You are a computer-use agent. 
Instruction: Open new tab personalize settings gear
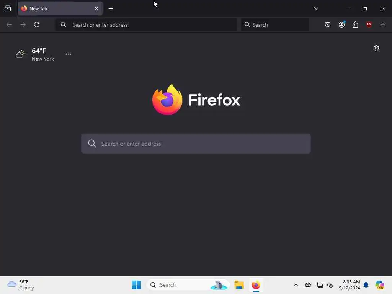click(376, 48)
